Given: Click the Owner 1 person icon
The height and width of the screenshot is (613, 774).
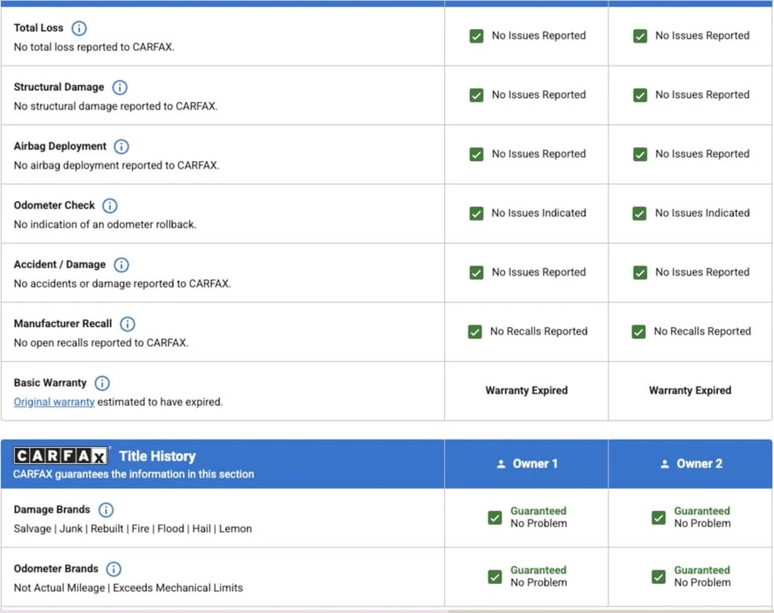Looking at the screenshot, I should click(x=501, y=464).
